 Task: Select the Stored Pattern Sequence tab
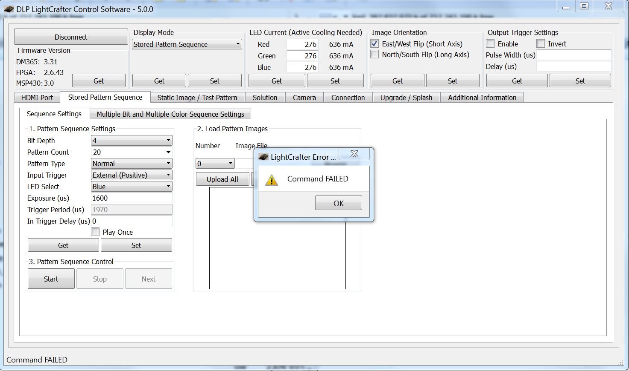[105, 97]
